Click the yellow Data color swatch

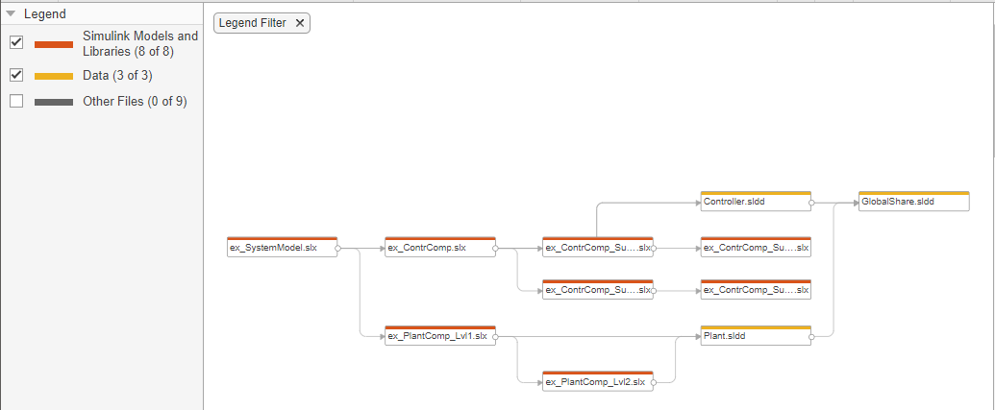[x=53, y=76]
